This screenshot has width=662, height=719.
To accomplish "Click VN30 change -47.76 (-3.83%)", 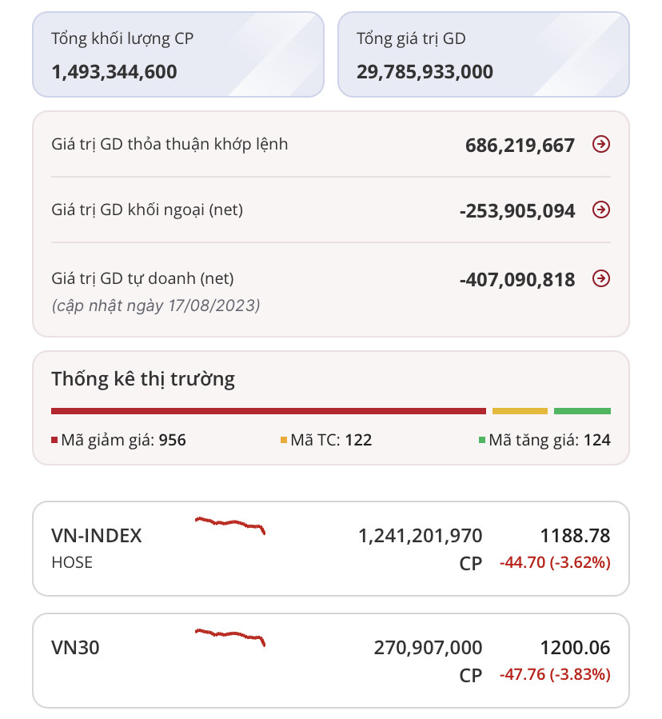I will (x=555, y=674).
